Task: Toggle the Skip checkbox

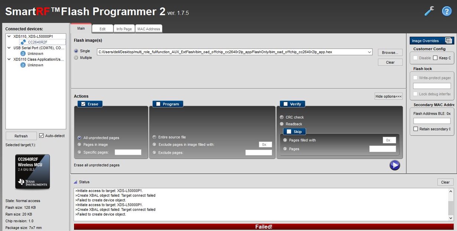Action: click(289, 132)
